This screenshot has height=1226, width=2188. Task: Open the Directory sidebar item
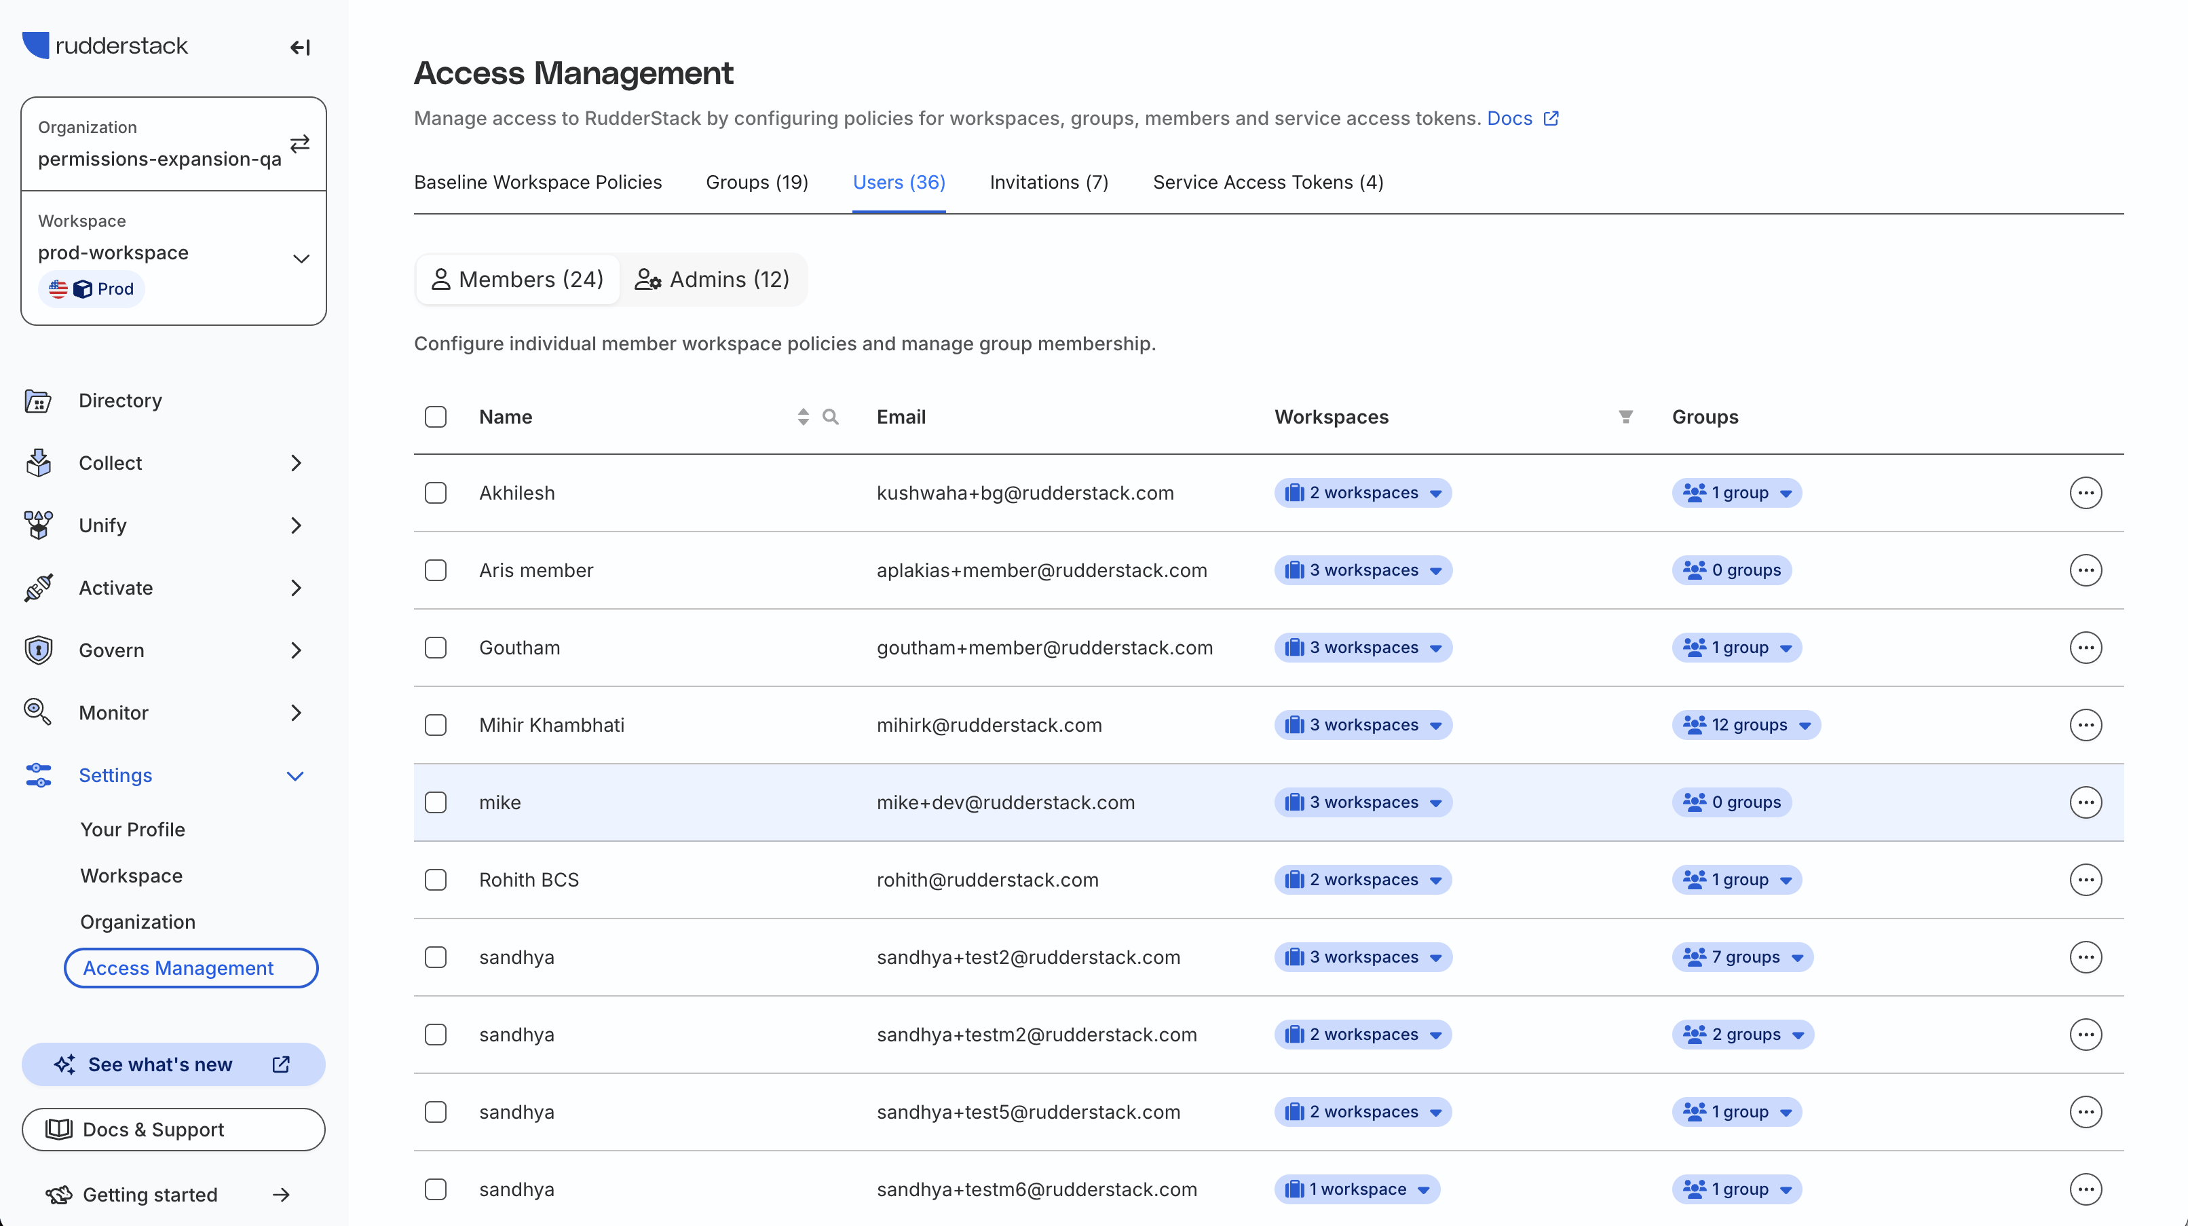(119, 400)
